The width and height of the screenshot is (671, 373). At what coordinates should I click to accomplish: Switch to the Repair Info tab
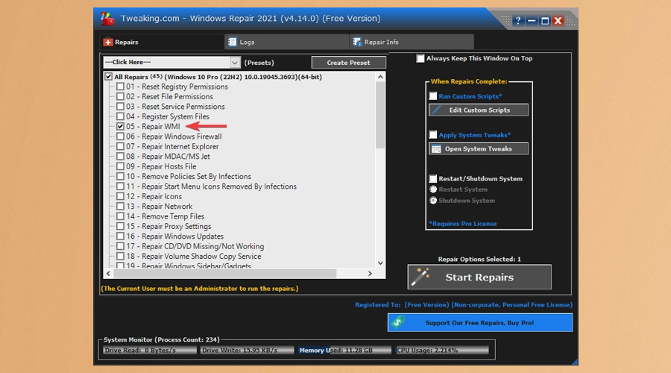412,42
